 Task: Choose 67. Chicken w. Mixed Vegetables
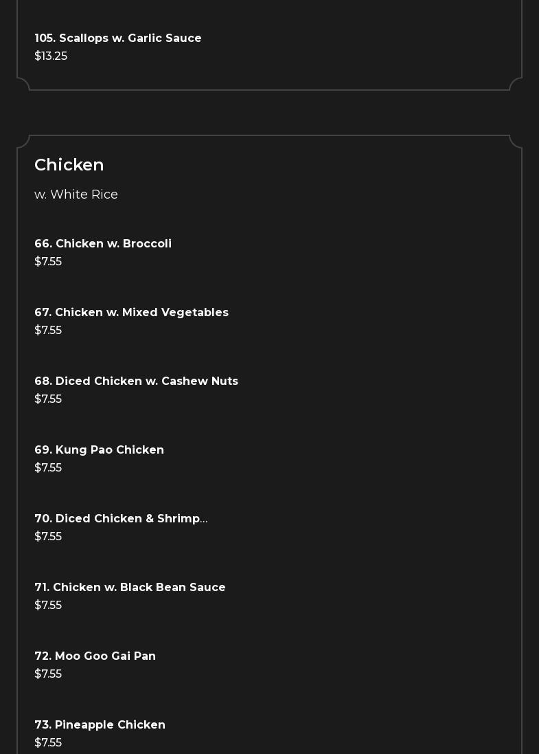point(131,312)
